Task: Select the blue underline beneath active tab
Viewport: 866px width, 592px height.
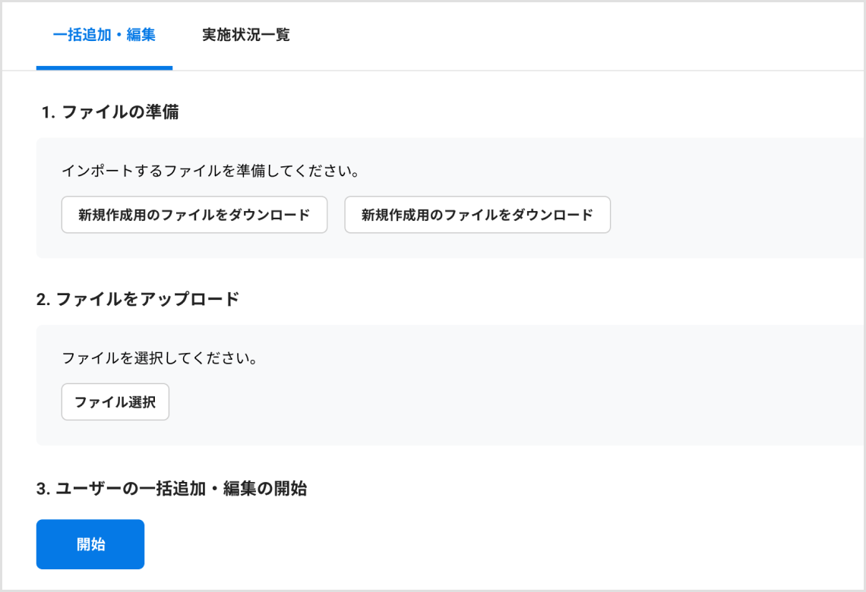Action: point(104,68)
